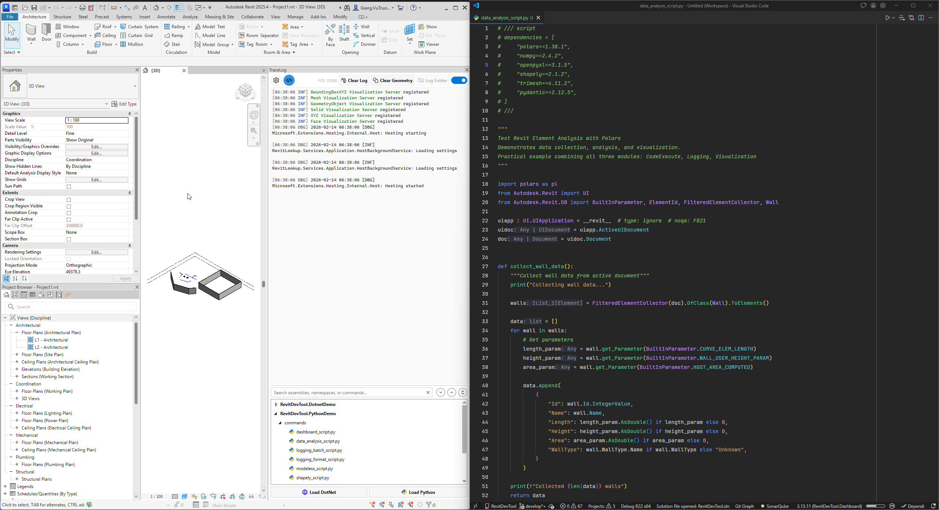Click the Load Python button
This screenshot has height=510, width=939.
pos(417,492)
